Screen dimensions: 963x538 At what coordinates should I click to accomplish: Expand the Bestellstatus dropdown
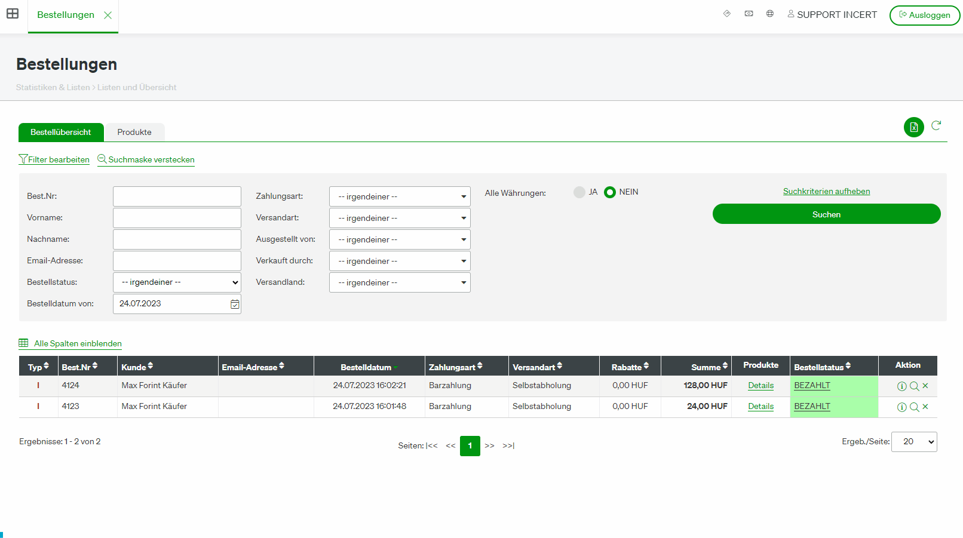tap(177, 282)
